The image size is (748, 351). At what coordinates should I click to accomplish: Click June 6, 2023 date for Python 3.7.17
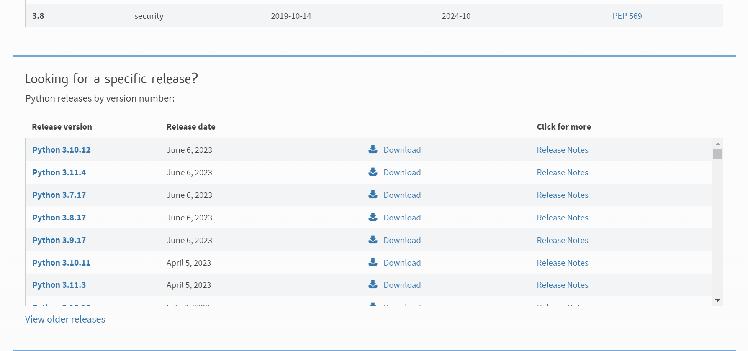point(189,195)
